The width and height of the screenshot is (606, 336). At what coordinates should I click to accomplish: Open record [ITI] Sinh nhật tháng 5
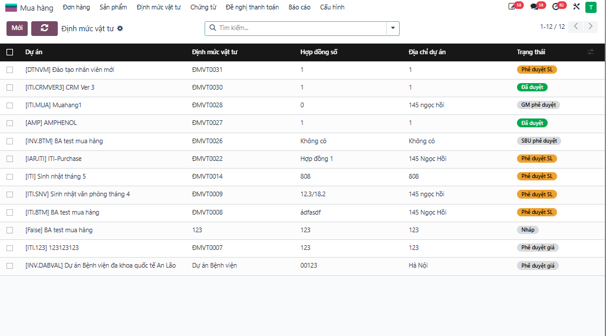pyautogui.click(x=55, y=177)
